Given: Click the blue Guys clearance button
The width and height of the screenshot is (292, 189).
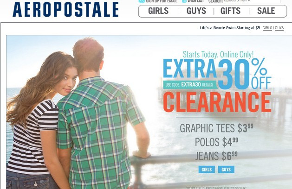Looking at the screenshot, I should (226, 170).
